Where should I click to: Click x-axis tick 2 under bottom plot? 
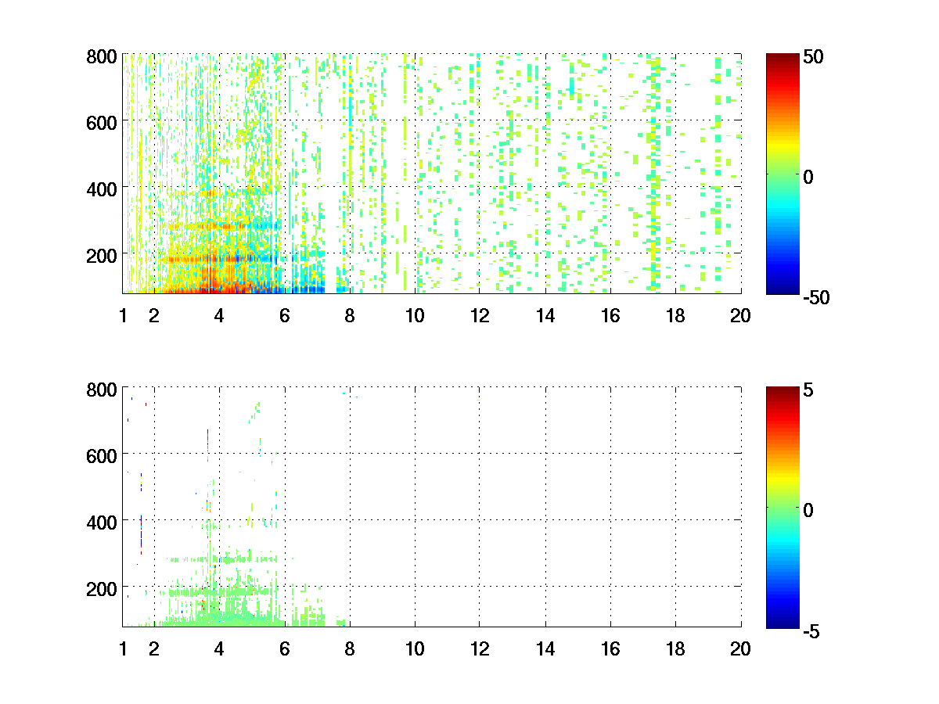click(x=154, y=648)
